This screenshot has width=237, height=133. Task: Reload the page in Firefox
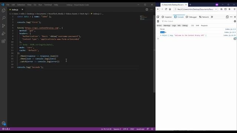(x=166, y=9)
